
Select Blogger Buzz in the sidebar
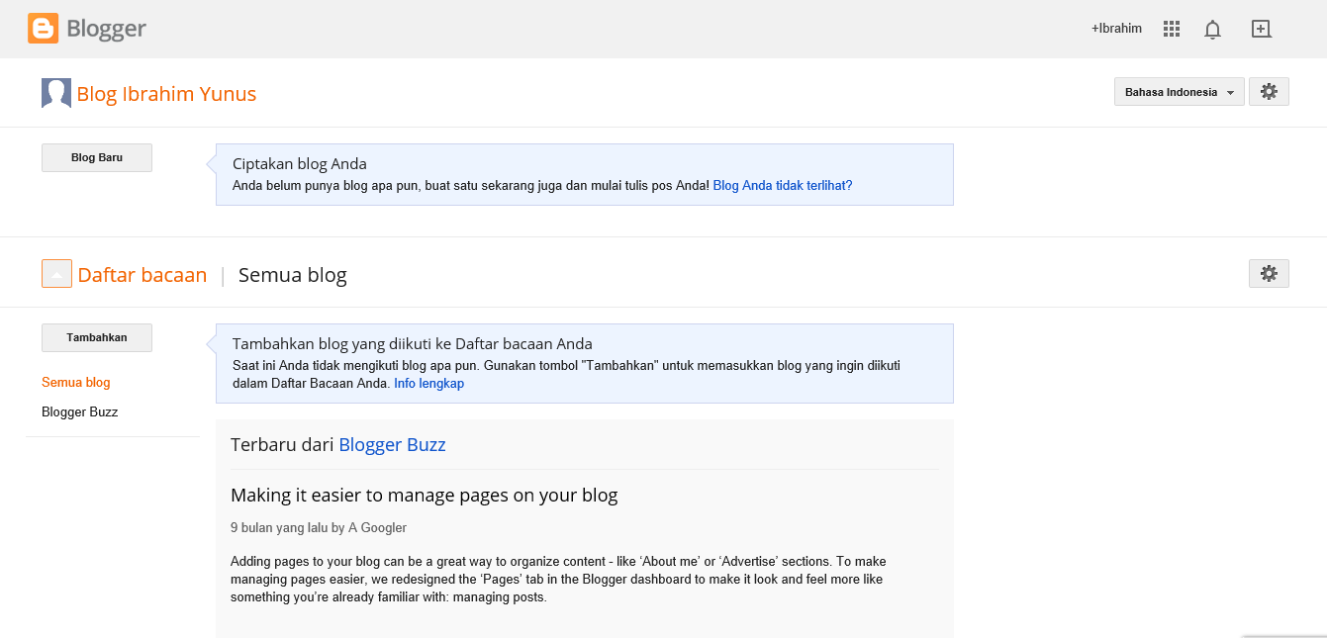[x=79, y=411]
